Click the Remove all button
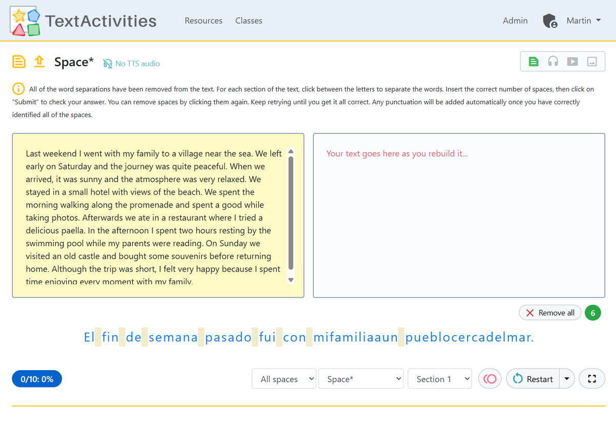This screenshot has width=616, height=424. pyautogui.click(x=550, y=313)
